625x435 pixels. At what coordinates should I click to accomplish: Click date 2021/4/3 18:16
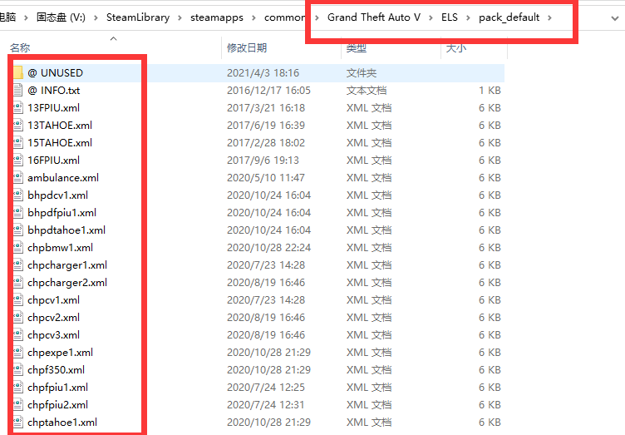[x=263, y=73]
